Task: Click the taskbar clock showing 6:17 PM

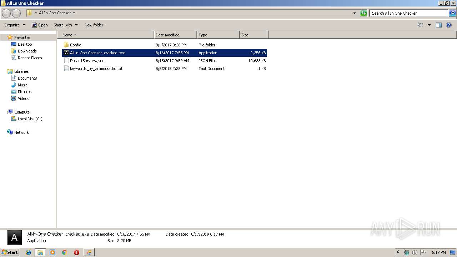Action: [438, 252]
